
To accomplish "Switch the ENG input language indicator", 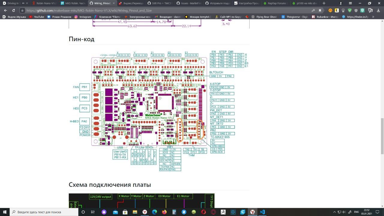I will [x=356, y=212].
